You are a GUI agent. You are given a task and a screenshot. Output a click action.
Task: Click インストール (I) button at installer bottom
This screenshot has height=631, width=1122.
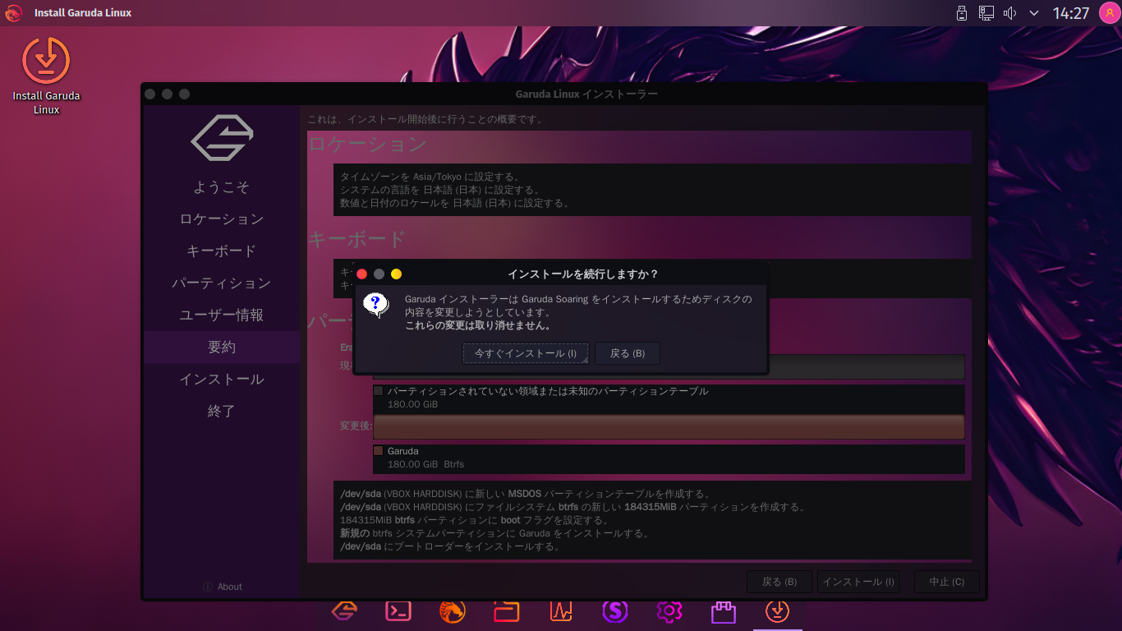(x=858, y=582)
